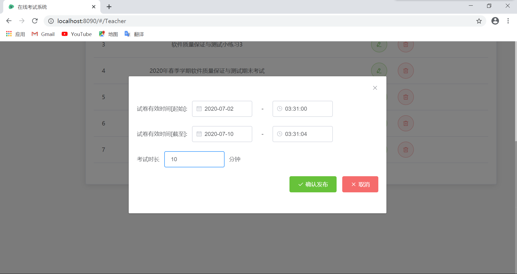517x274 pixels.
Task: Click delete icon for row 7
Action: (x=406, y=150)
